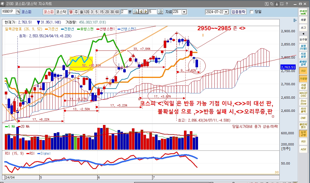The height and width of the screenshot is (183, 310).
Task: Click the left arrow chart scroll icon
Action: pos(141,11)
